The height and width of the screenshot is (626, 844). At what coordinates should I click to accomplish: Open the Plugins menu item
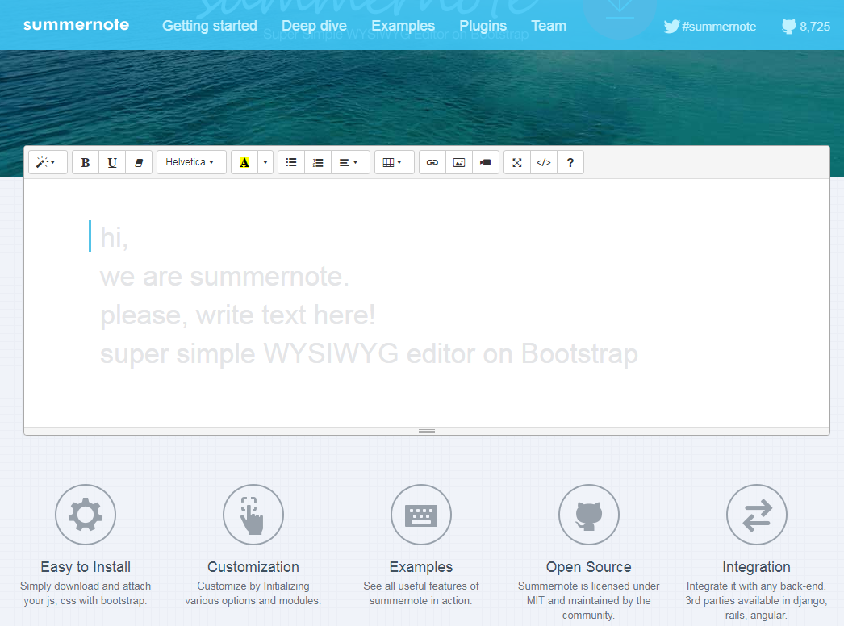coord(483,26)
